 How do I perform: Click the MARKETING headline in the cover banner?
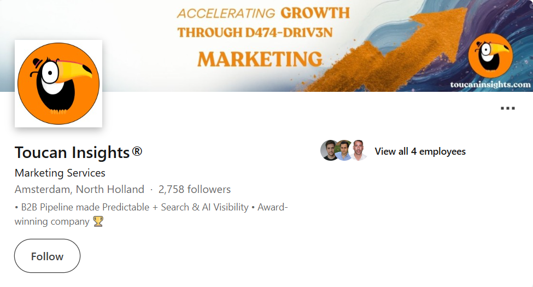point(260,59)
